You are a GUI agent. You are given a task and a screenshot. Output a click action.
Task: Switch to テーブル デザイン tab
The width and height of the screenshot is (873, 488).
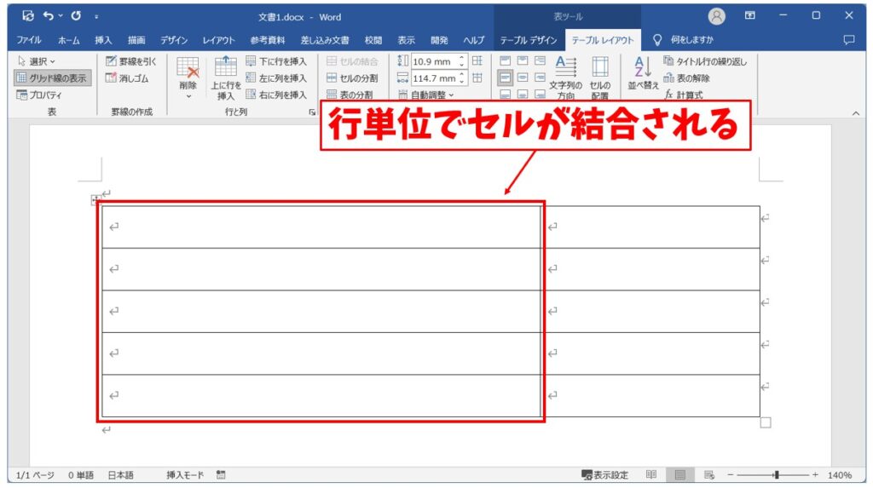coord(529,40)
